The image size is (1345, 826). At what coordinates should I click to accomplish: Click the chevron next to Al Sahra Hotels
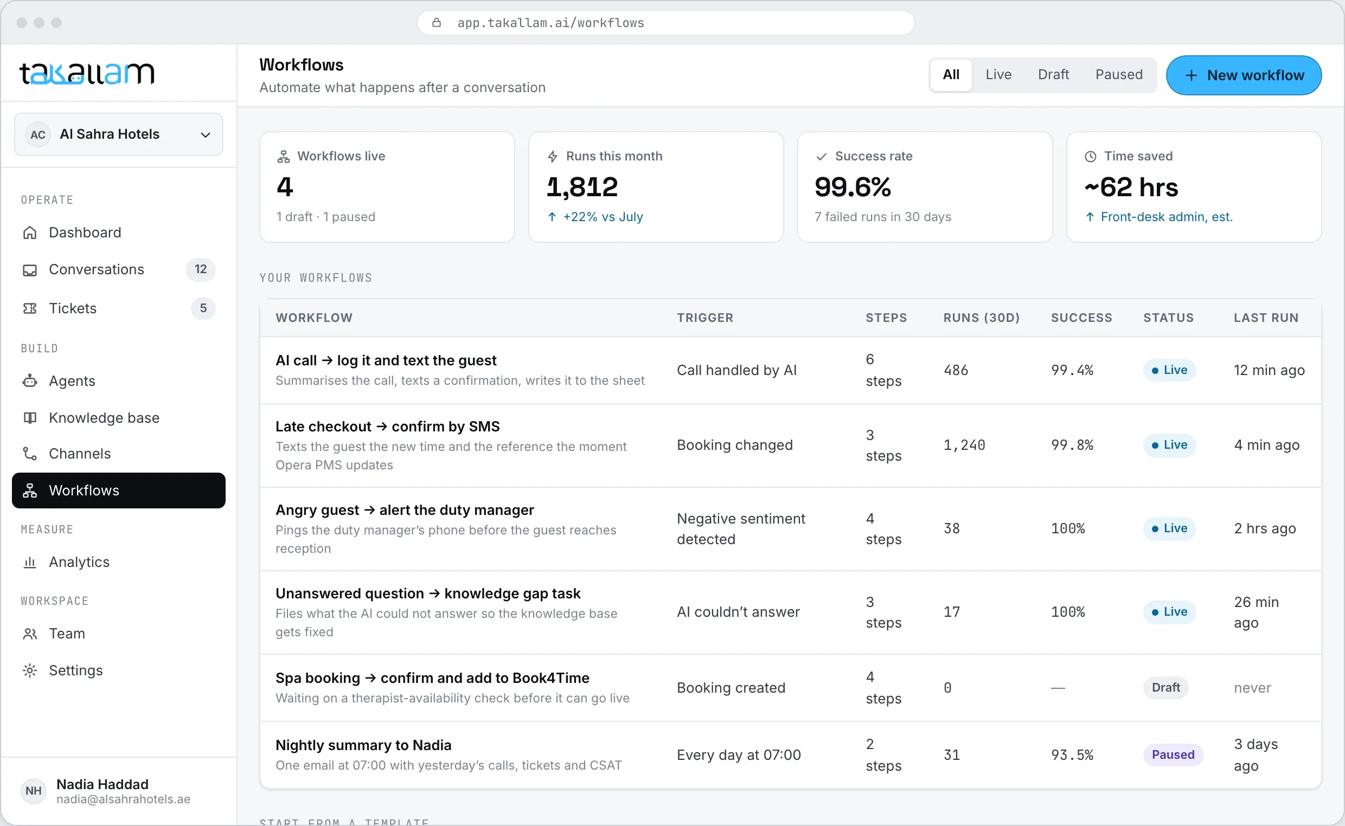(x=206, y=135)
